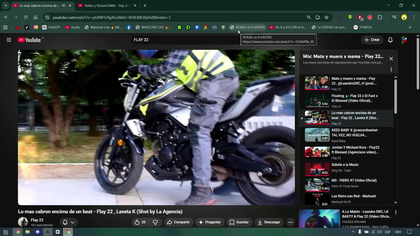Open the tab search dropdown arrow
Screen dimensions: 420x236
[x=6, y=6]
